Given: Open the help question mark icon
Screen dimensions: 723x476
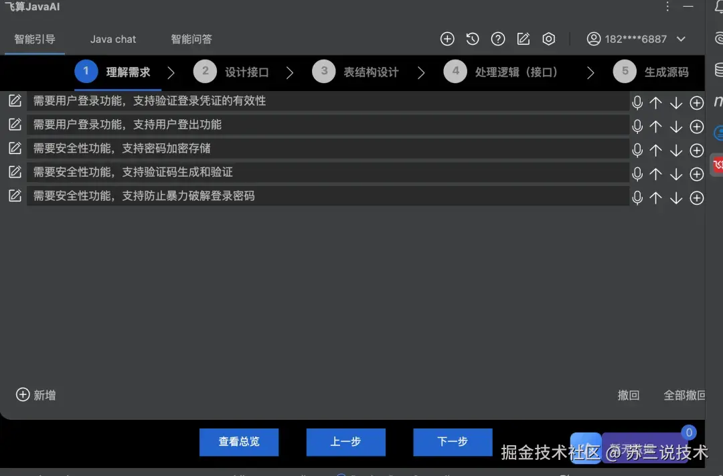Looking at the screenshot, I should (x=498, y=39).
